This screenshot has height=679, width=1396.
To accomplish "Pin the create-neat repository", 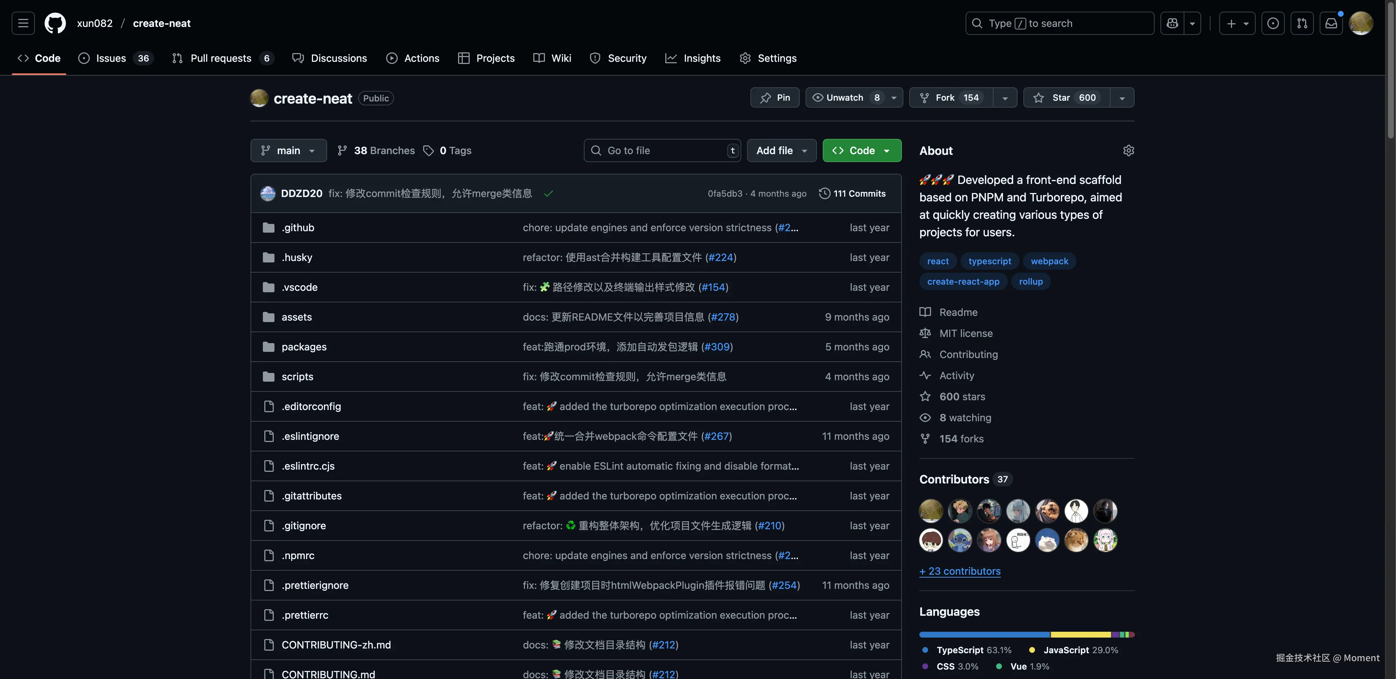I will point(774,97).
